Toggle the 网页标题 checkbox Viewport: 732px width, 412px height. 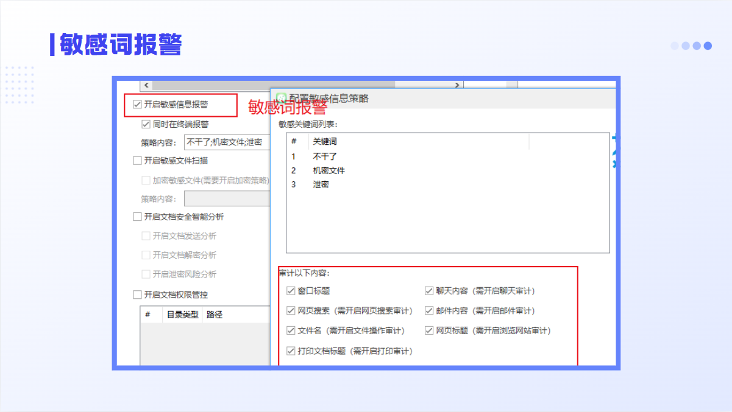pos(429,330)
